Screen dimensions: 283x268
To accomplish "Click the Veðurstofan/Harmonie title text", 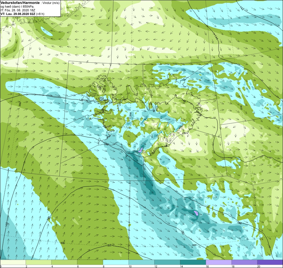I will pyautogui.click(x=20, y=3).
